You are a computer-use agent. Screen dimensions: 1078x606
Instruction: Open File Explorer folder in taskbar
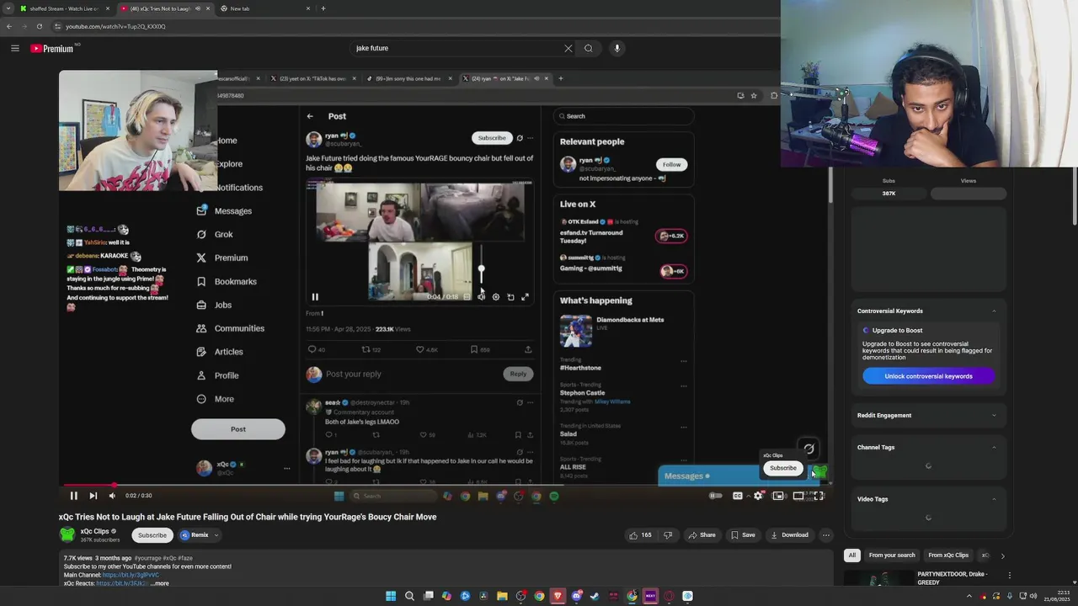point(502,597)
